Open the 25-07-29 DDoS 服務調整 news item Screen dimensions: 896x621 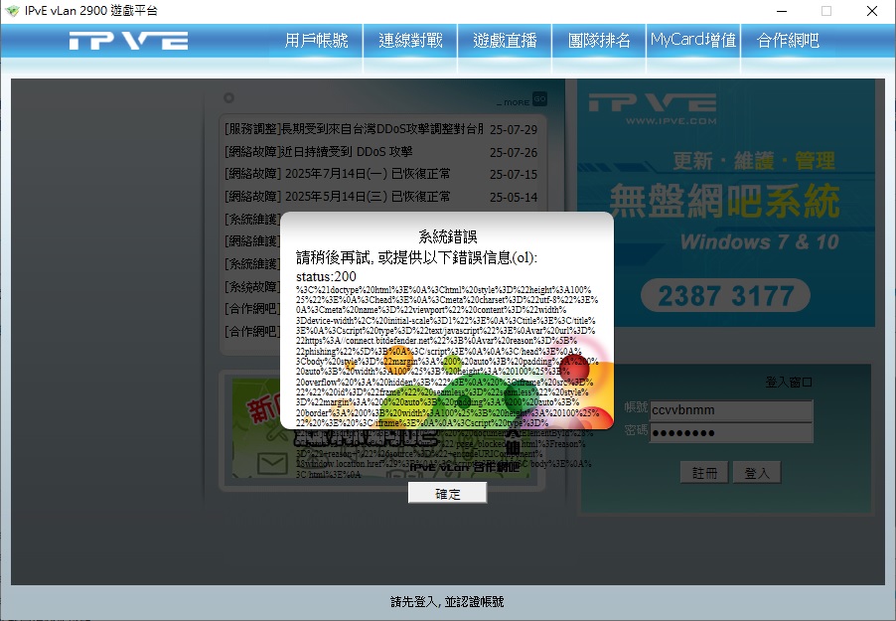point(380,129)
